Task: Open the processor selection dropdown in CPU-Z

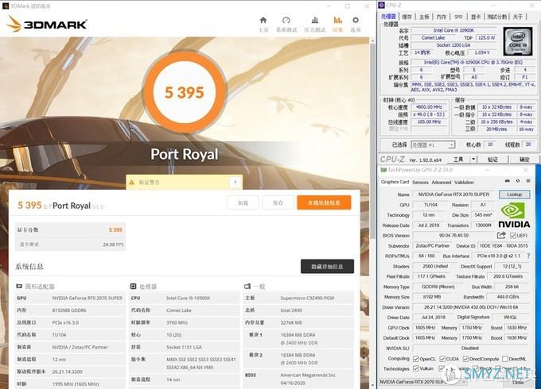Action: click(433, 145)
